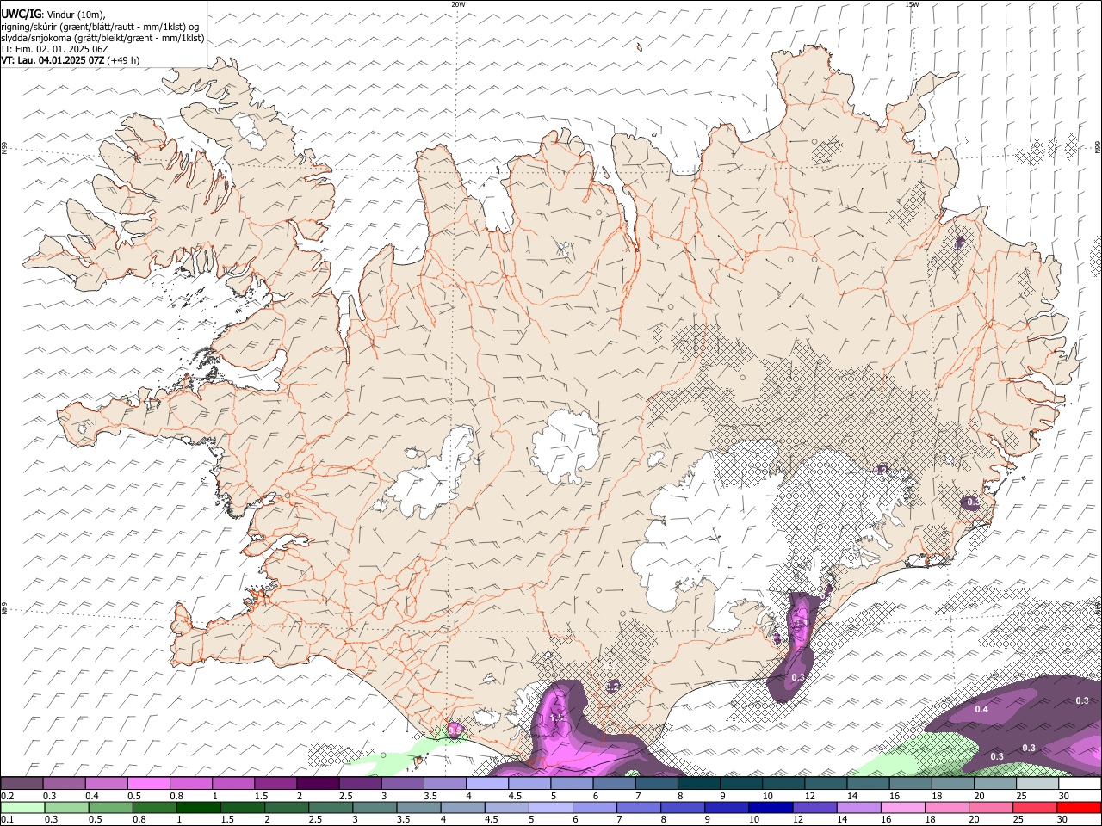
Task: Click the snow scale darkest purple 2 swatch
Action: click(318, 783)
